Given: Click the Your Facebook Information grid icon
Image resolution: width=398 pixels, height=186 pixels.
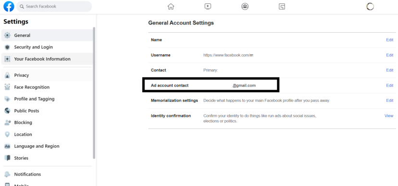Looking at the screenshot, I should tap(7, 59).
